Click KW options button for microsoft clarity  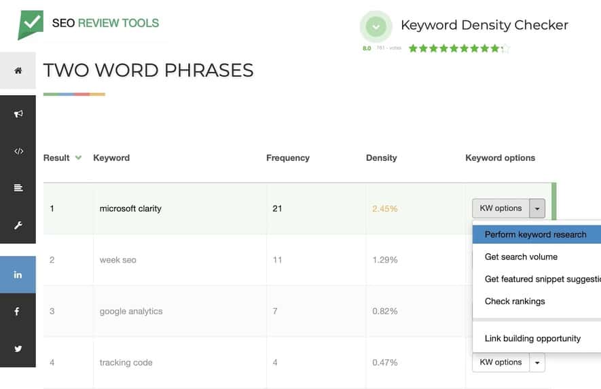[x=500, y=208]
